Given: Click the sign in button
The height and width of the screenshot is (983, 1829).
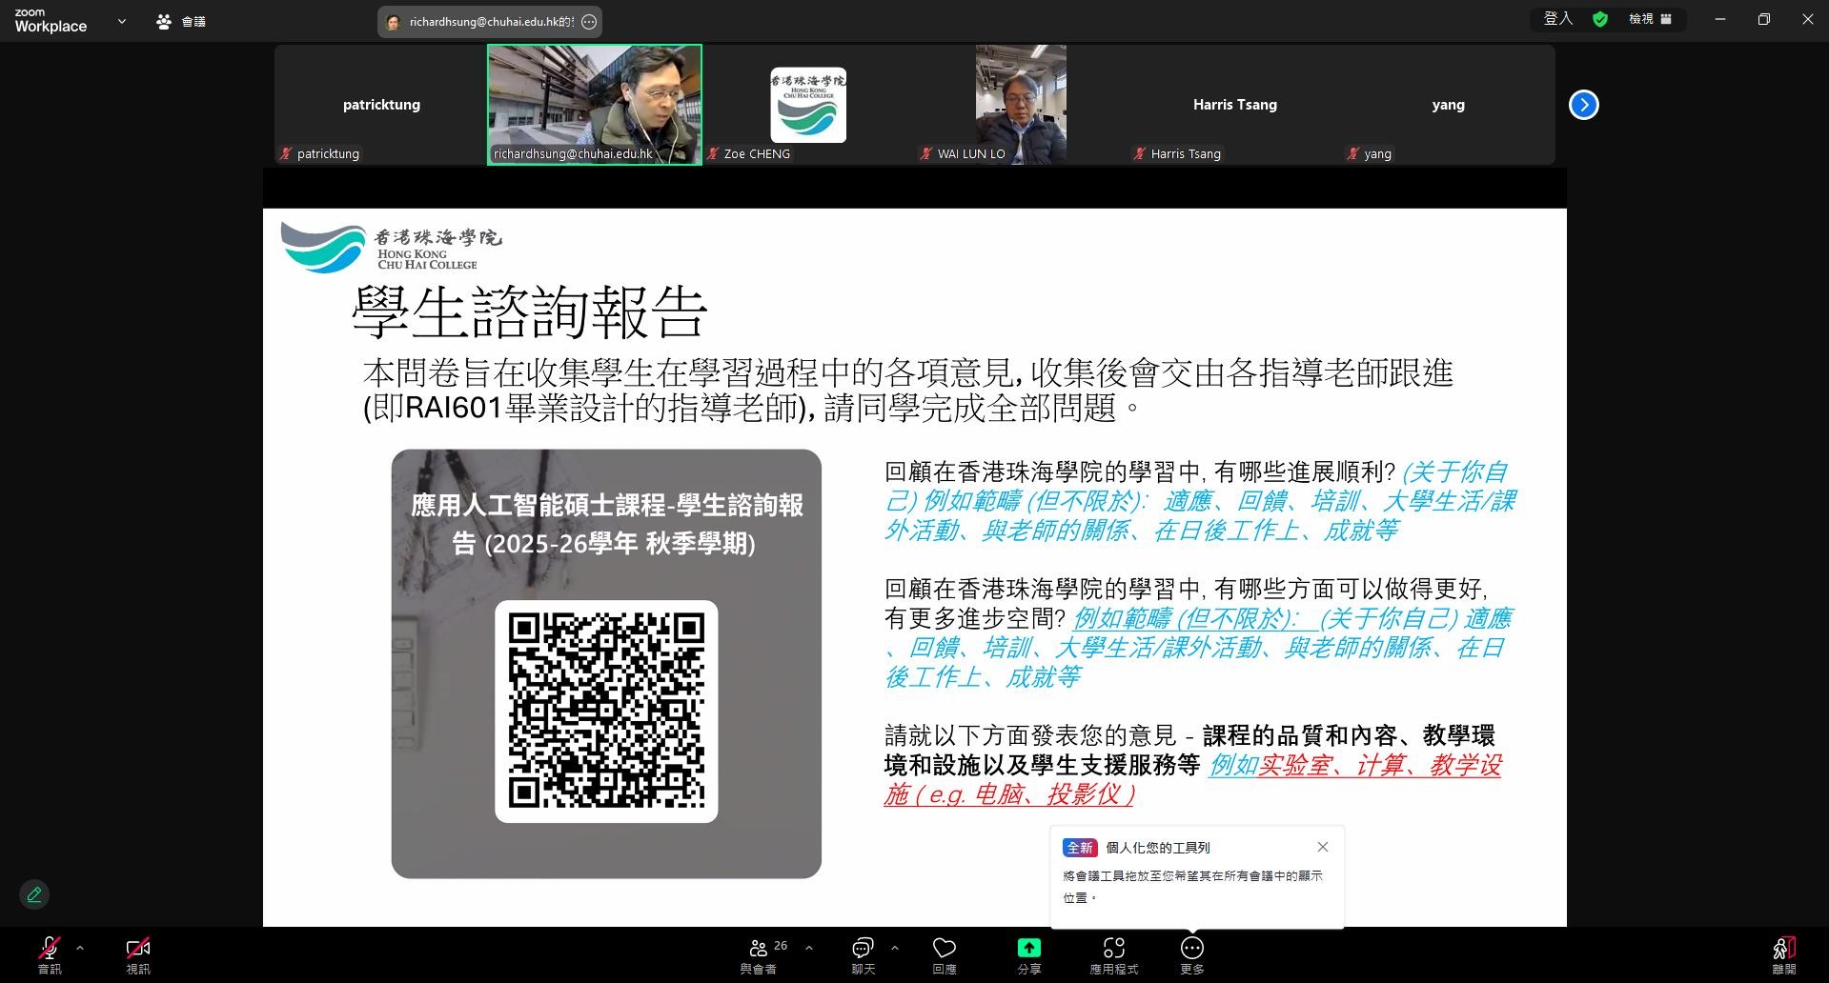Looking at the screenshot, I should tap(1557, 19).
